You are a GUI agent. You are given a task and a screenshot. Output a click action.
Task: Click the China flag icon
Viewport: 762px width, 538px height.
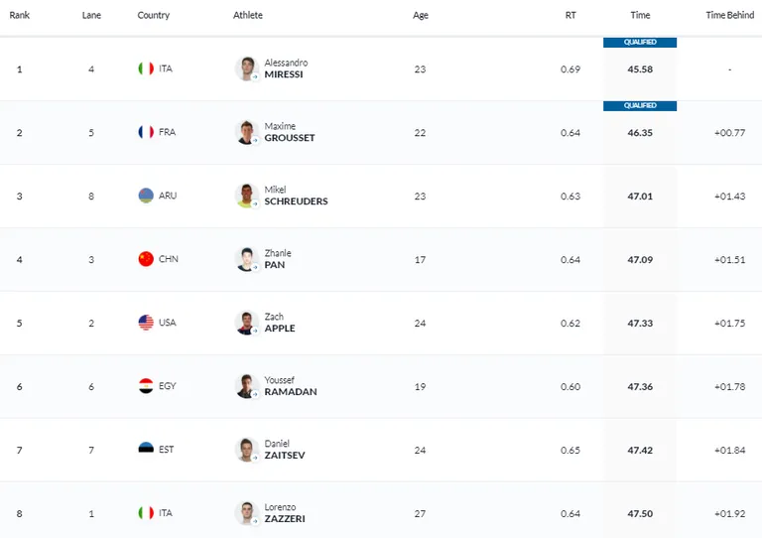tap(146, 259)
